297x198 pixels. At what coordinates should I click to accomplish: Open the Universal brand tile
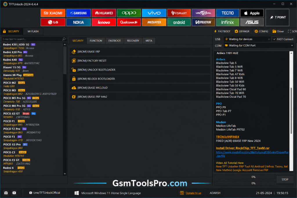203,13
